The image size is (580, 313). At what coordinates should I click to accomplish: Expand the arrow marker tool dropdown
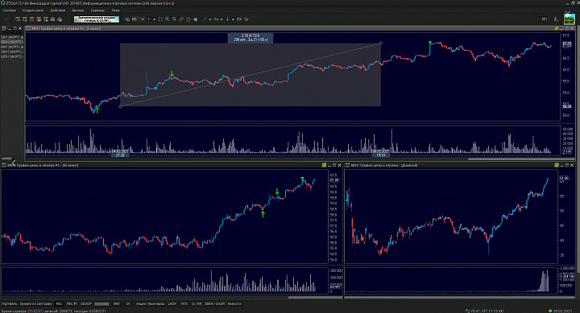pos(233,19)
